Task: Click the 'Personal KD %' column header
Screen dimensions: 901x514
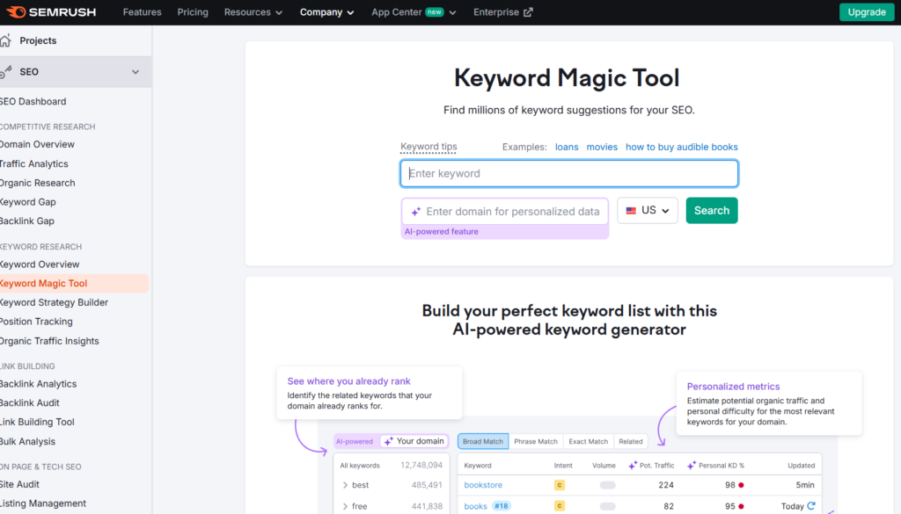Action: pos(715,466)
